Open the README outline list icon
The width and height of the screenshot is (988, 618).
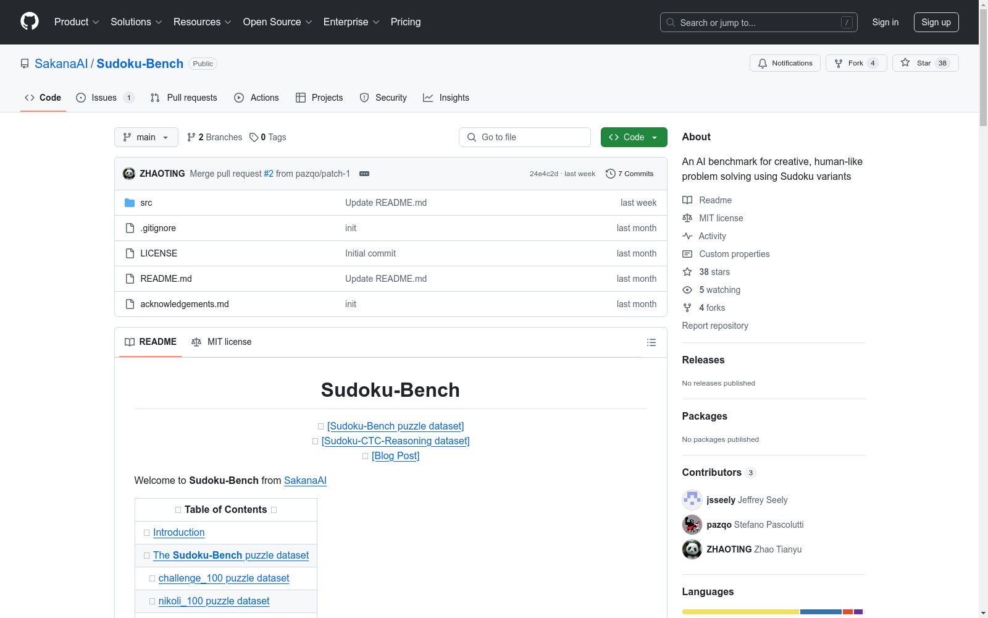pyautogui.click(x=651, y=342)
